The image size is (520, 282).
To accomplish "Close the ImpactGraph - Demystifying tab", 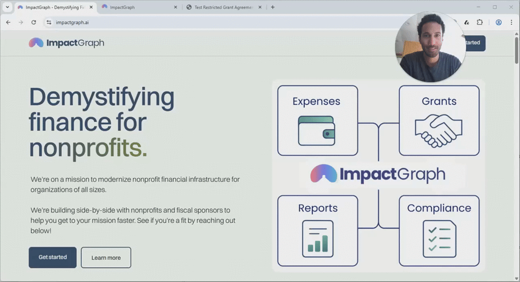I will (x=91, y=7).
